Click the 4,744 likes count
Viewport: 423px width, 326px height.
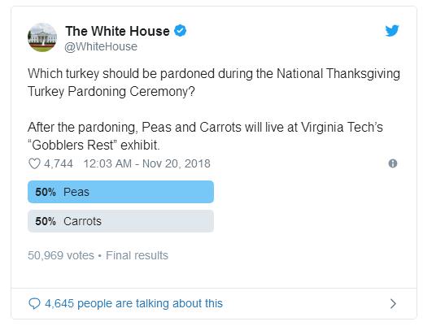tap(59, 163)
